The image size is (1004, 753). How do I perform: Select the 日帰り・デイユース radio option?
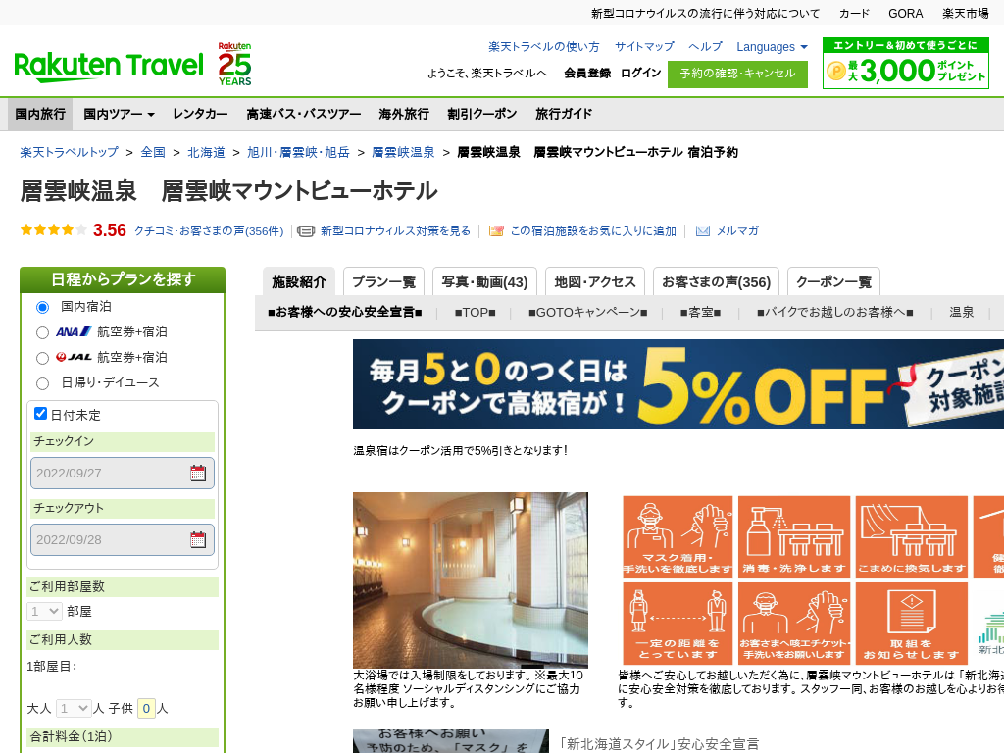[x=42, y=383]
